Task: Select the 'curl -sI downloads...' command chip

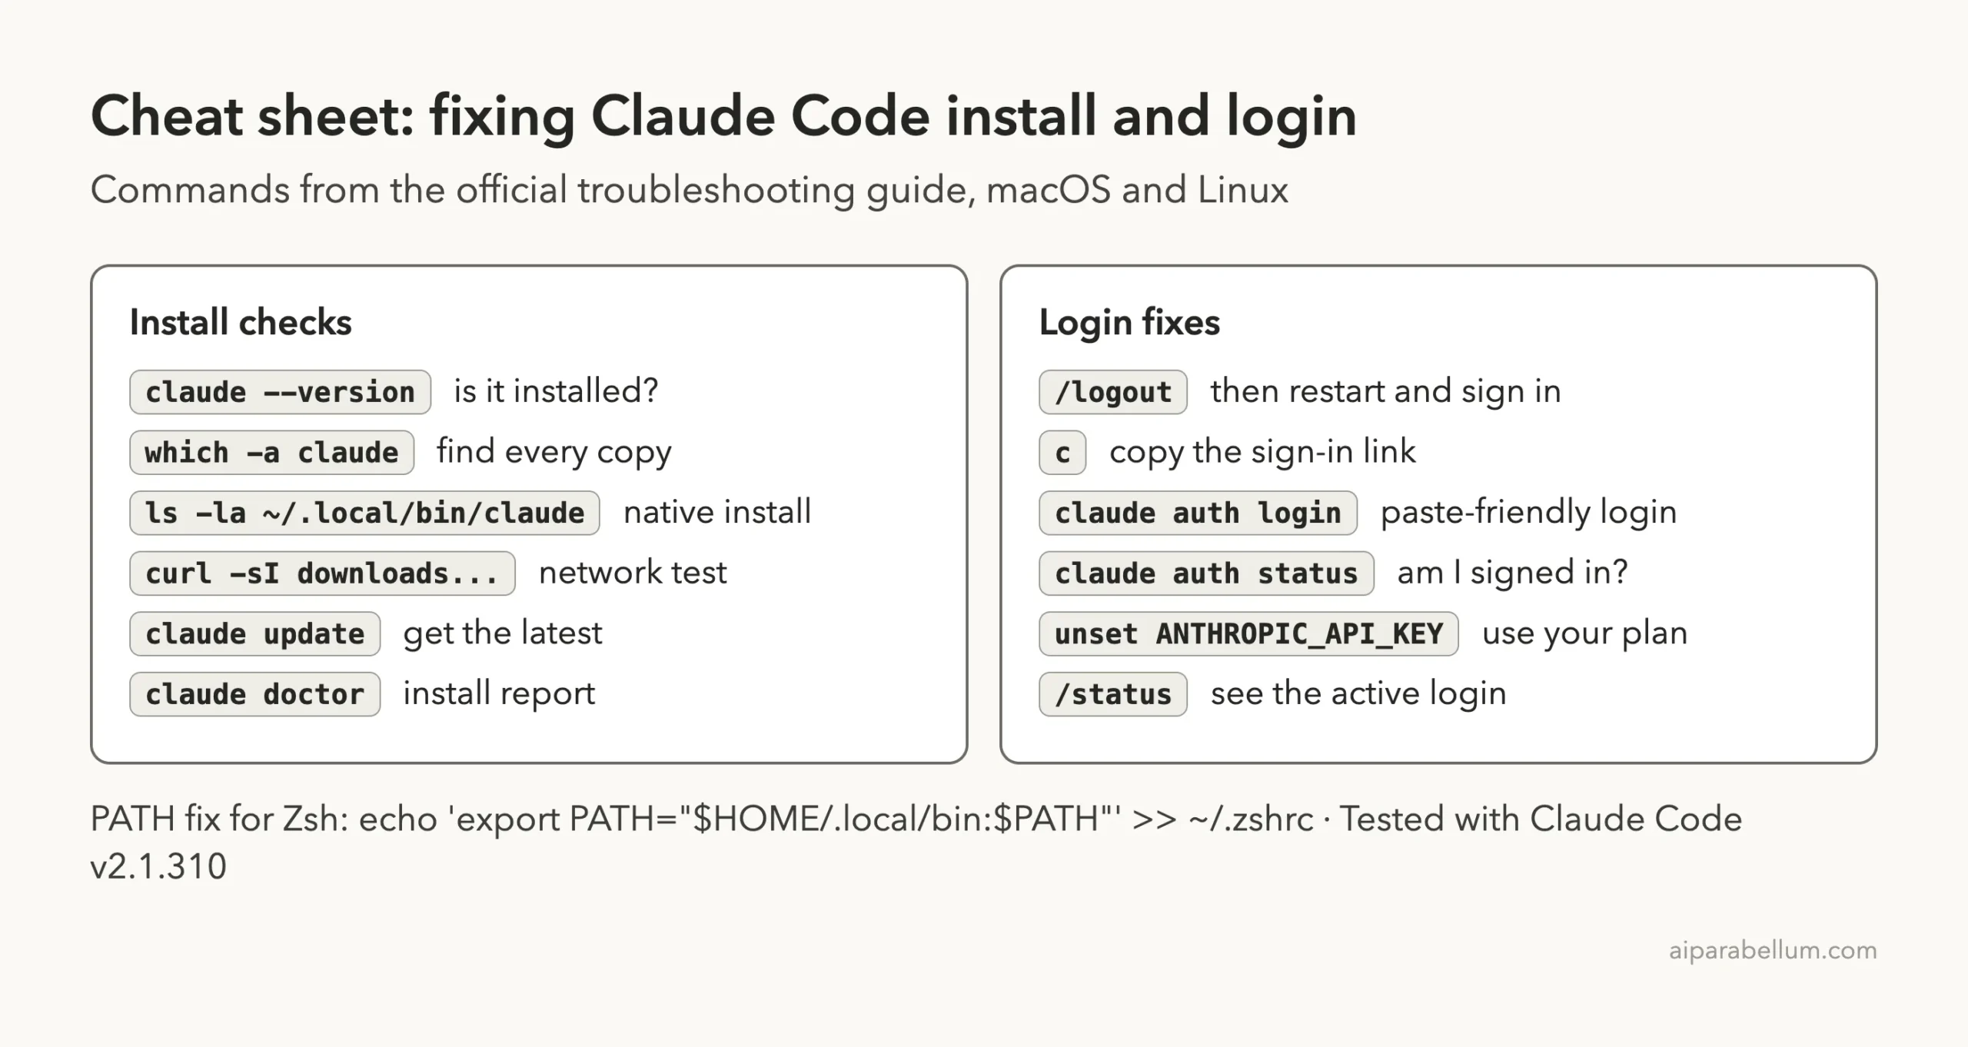Action: pyautogui.click(x=322, y=573)
